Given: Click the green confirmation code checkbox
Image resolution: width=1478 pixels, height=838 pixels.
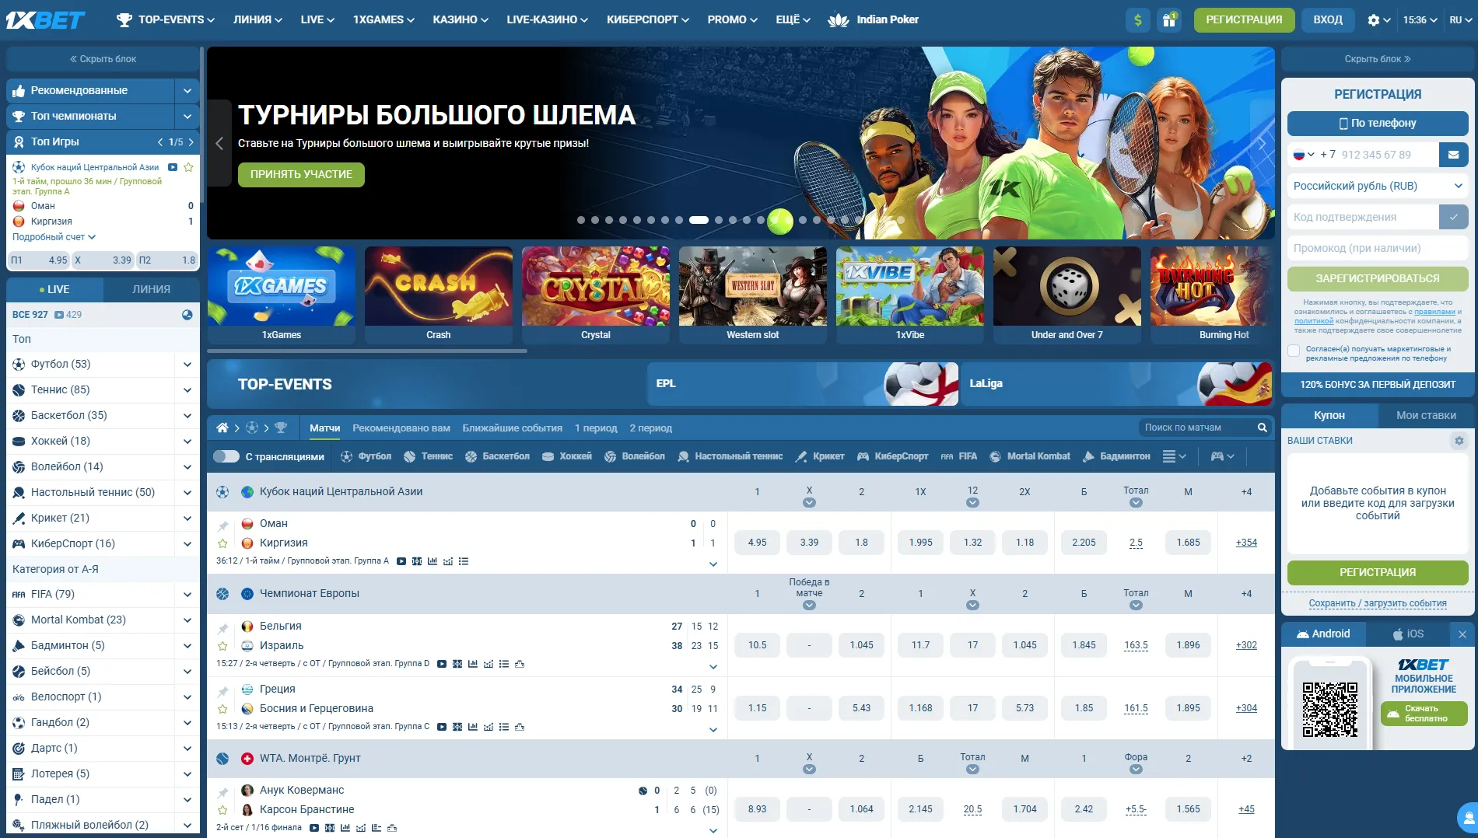Looking at the screenshot, I should (1454, 217).
